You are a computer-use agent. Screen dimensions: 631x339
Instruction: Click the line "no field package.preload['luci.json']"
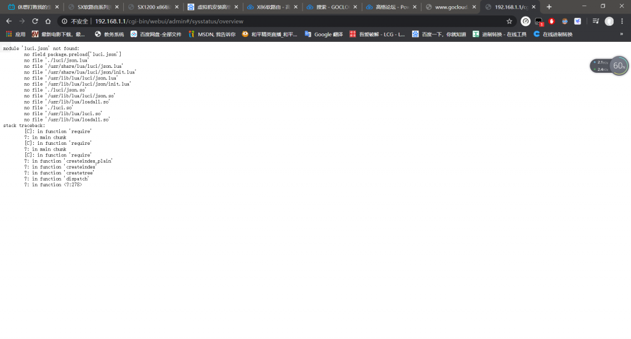pos(73,54)
